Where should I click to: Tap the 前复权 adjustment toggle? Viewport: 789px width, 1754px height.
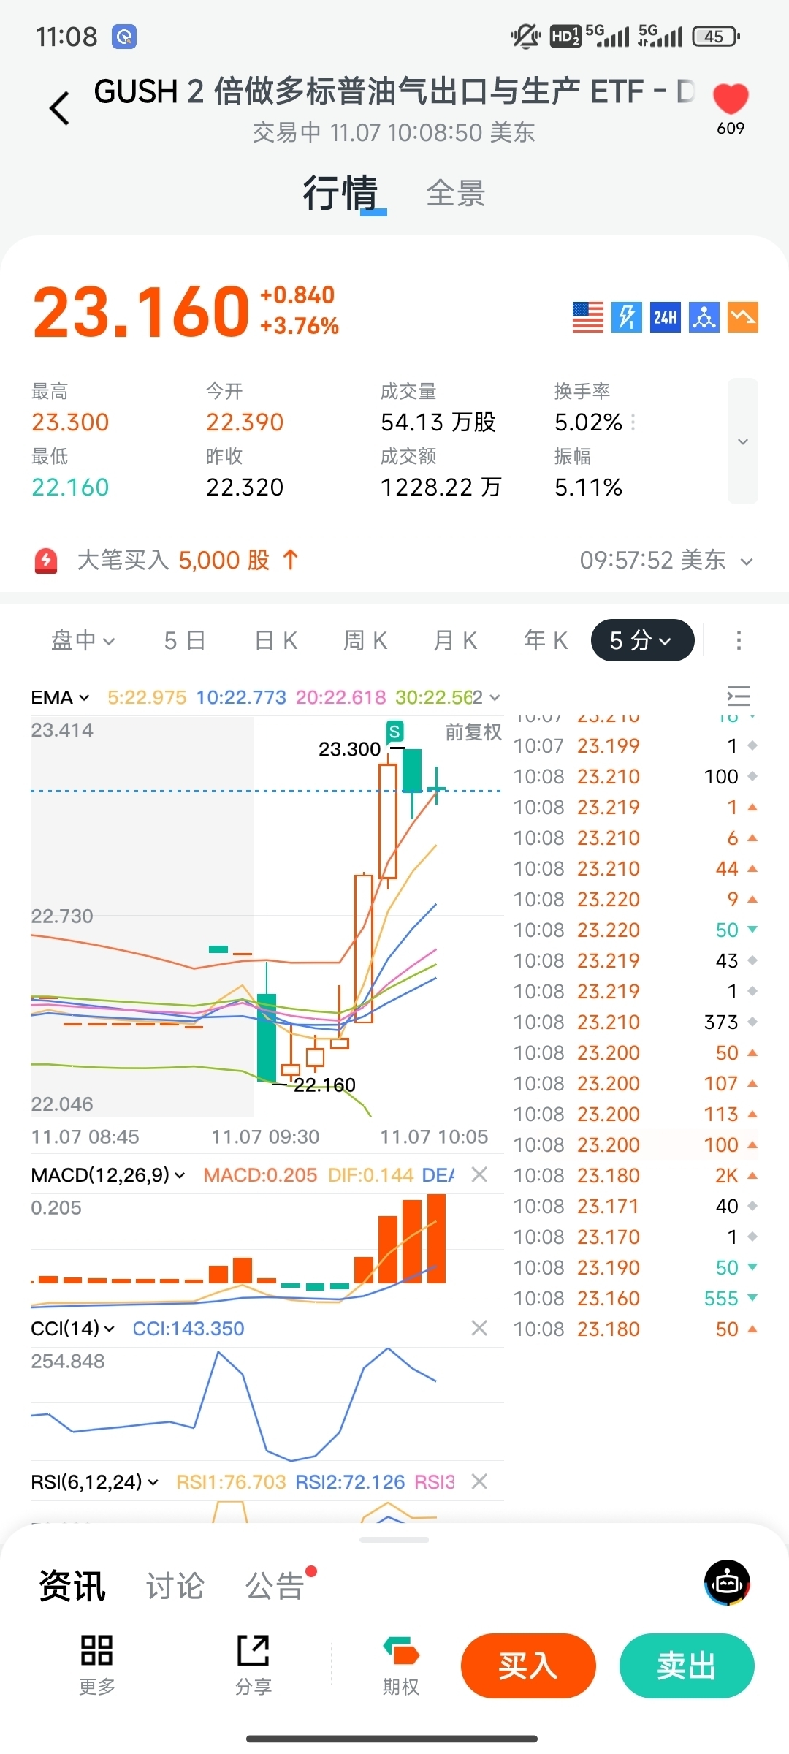473,732
